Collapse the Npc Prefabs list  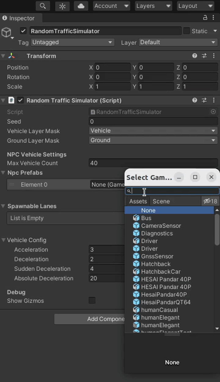click(x=3, y=173)
